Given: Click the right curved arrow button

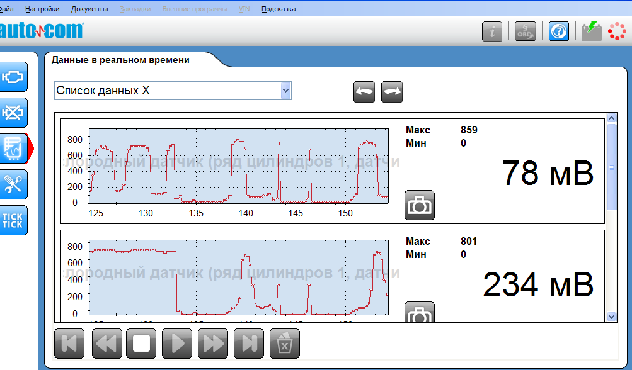Looking at the screenshot, I should coord(392,92).
